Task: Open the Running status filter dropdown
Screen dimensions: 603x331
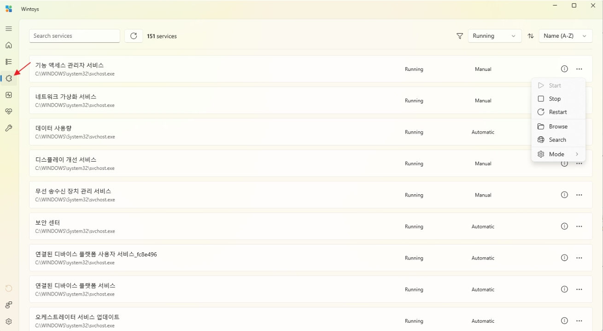Action: pyautogui.click(x=494, y=36)
